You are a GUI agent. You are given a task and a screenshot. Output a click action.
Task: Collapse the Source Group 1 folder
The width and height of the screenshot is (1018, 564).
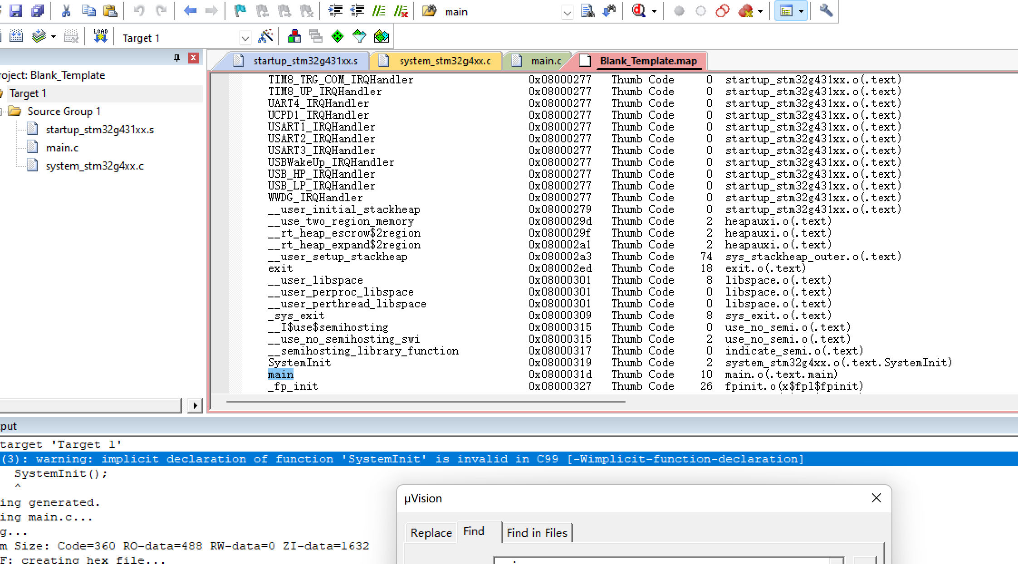[x=2, y=112]
